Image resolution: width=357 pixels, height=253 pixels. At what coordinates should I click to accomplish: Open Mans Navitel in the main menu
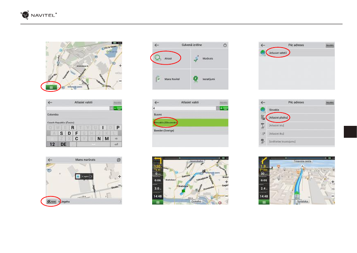tap(171, 79)
